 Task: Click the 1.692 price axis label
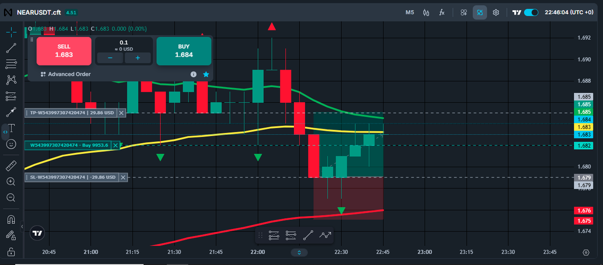[584, 38]
